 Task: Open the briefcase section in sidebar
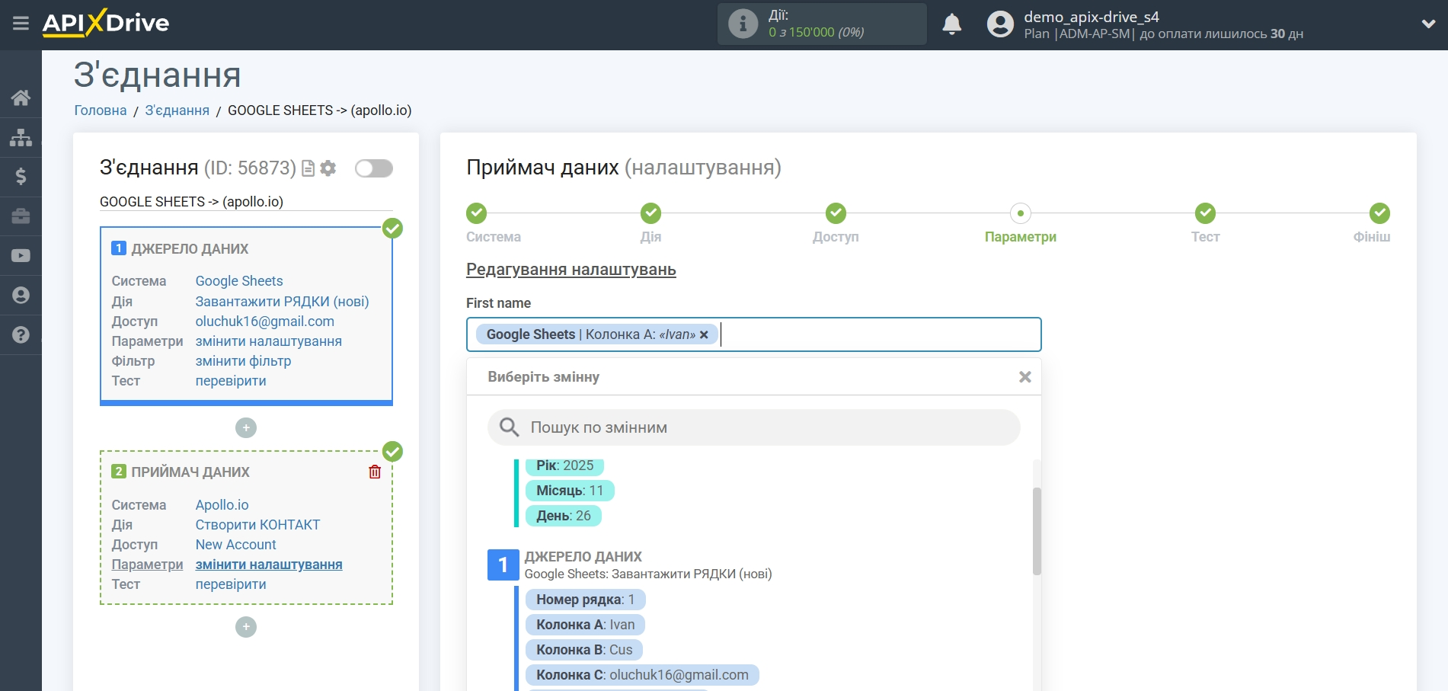[21, 216]
